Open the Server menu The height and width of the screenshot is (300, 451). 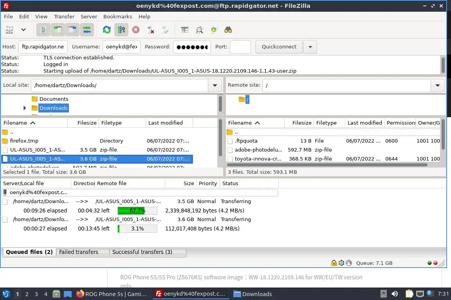(88, 17)
